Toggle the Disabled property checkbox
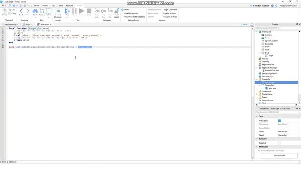The height and width of the screenshot is (169, 301). 279,143
